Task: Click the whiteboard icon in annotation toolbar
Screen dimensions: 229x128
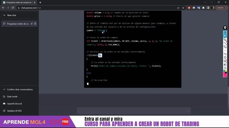Action: pyautogui.click(x=225, y=61)
